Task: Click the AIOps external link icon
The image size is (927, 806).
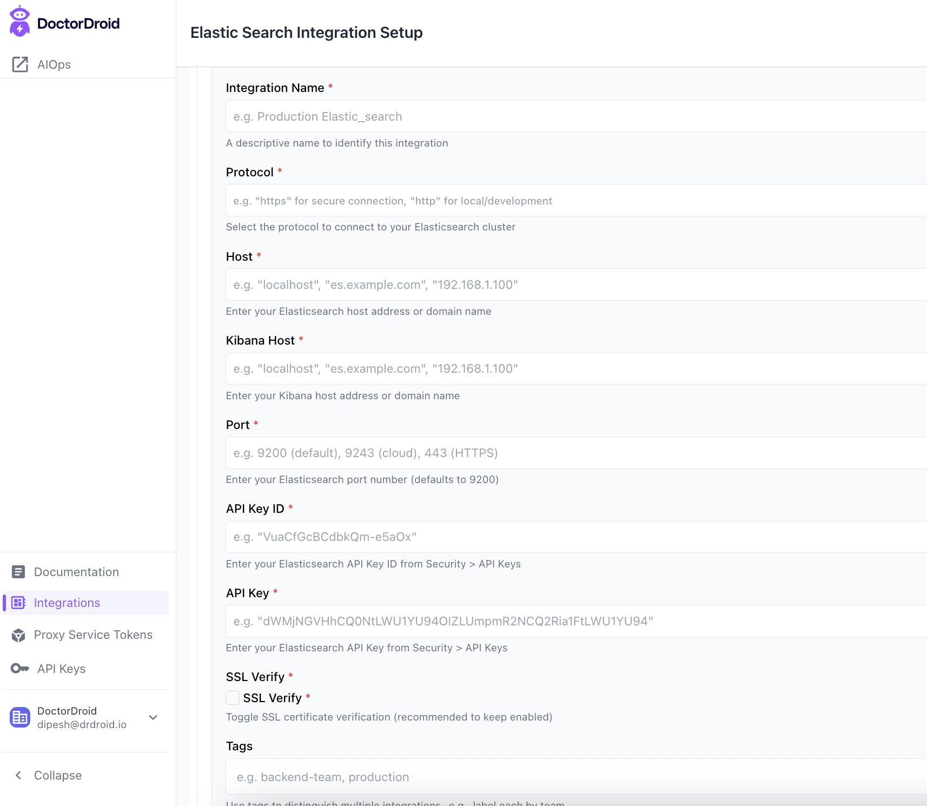Action: point(20,64)
